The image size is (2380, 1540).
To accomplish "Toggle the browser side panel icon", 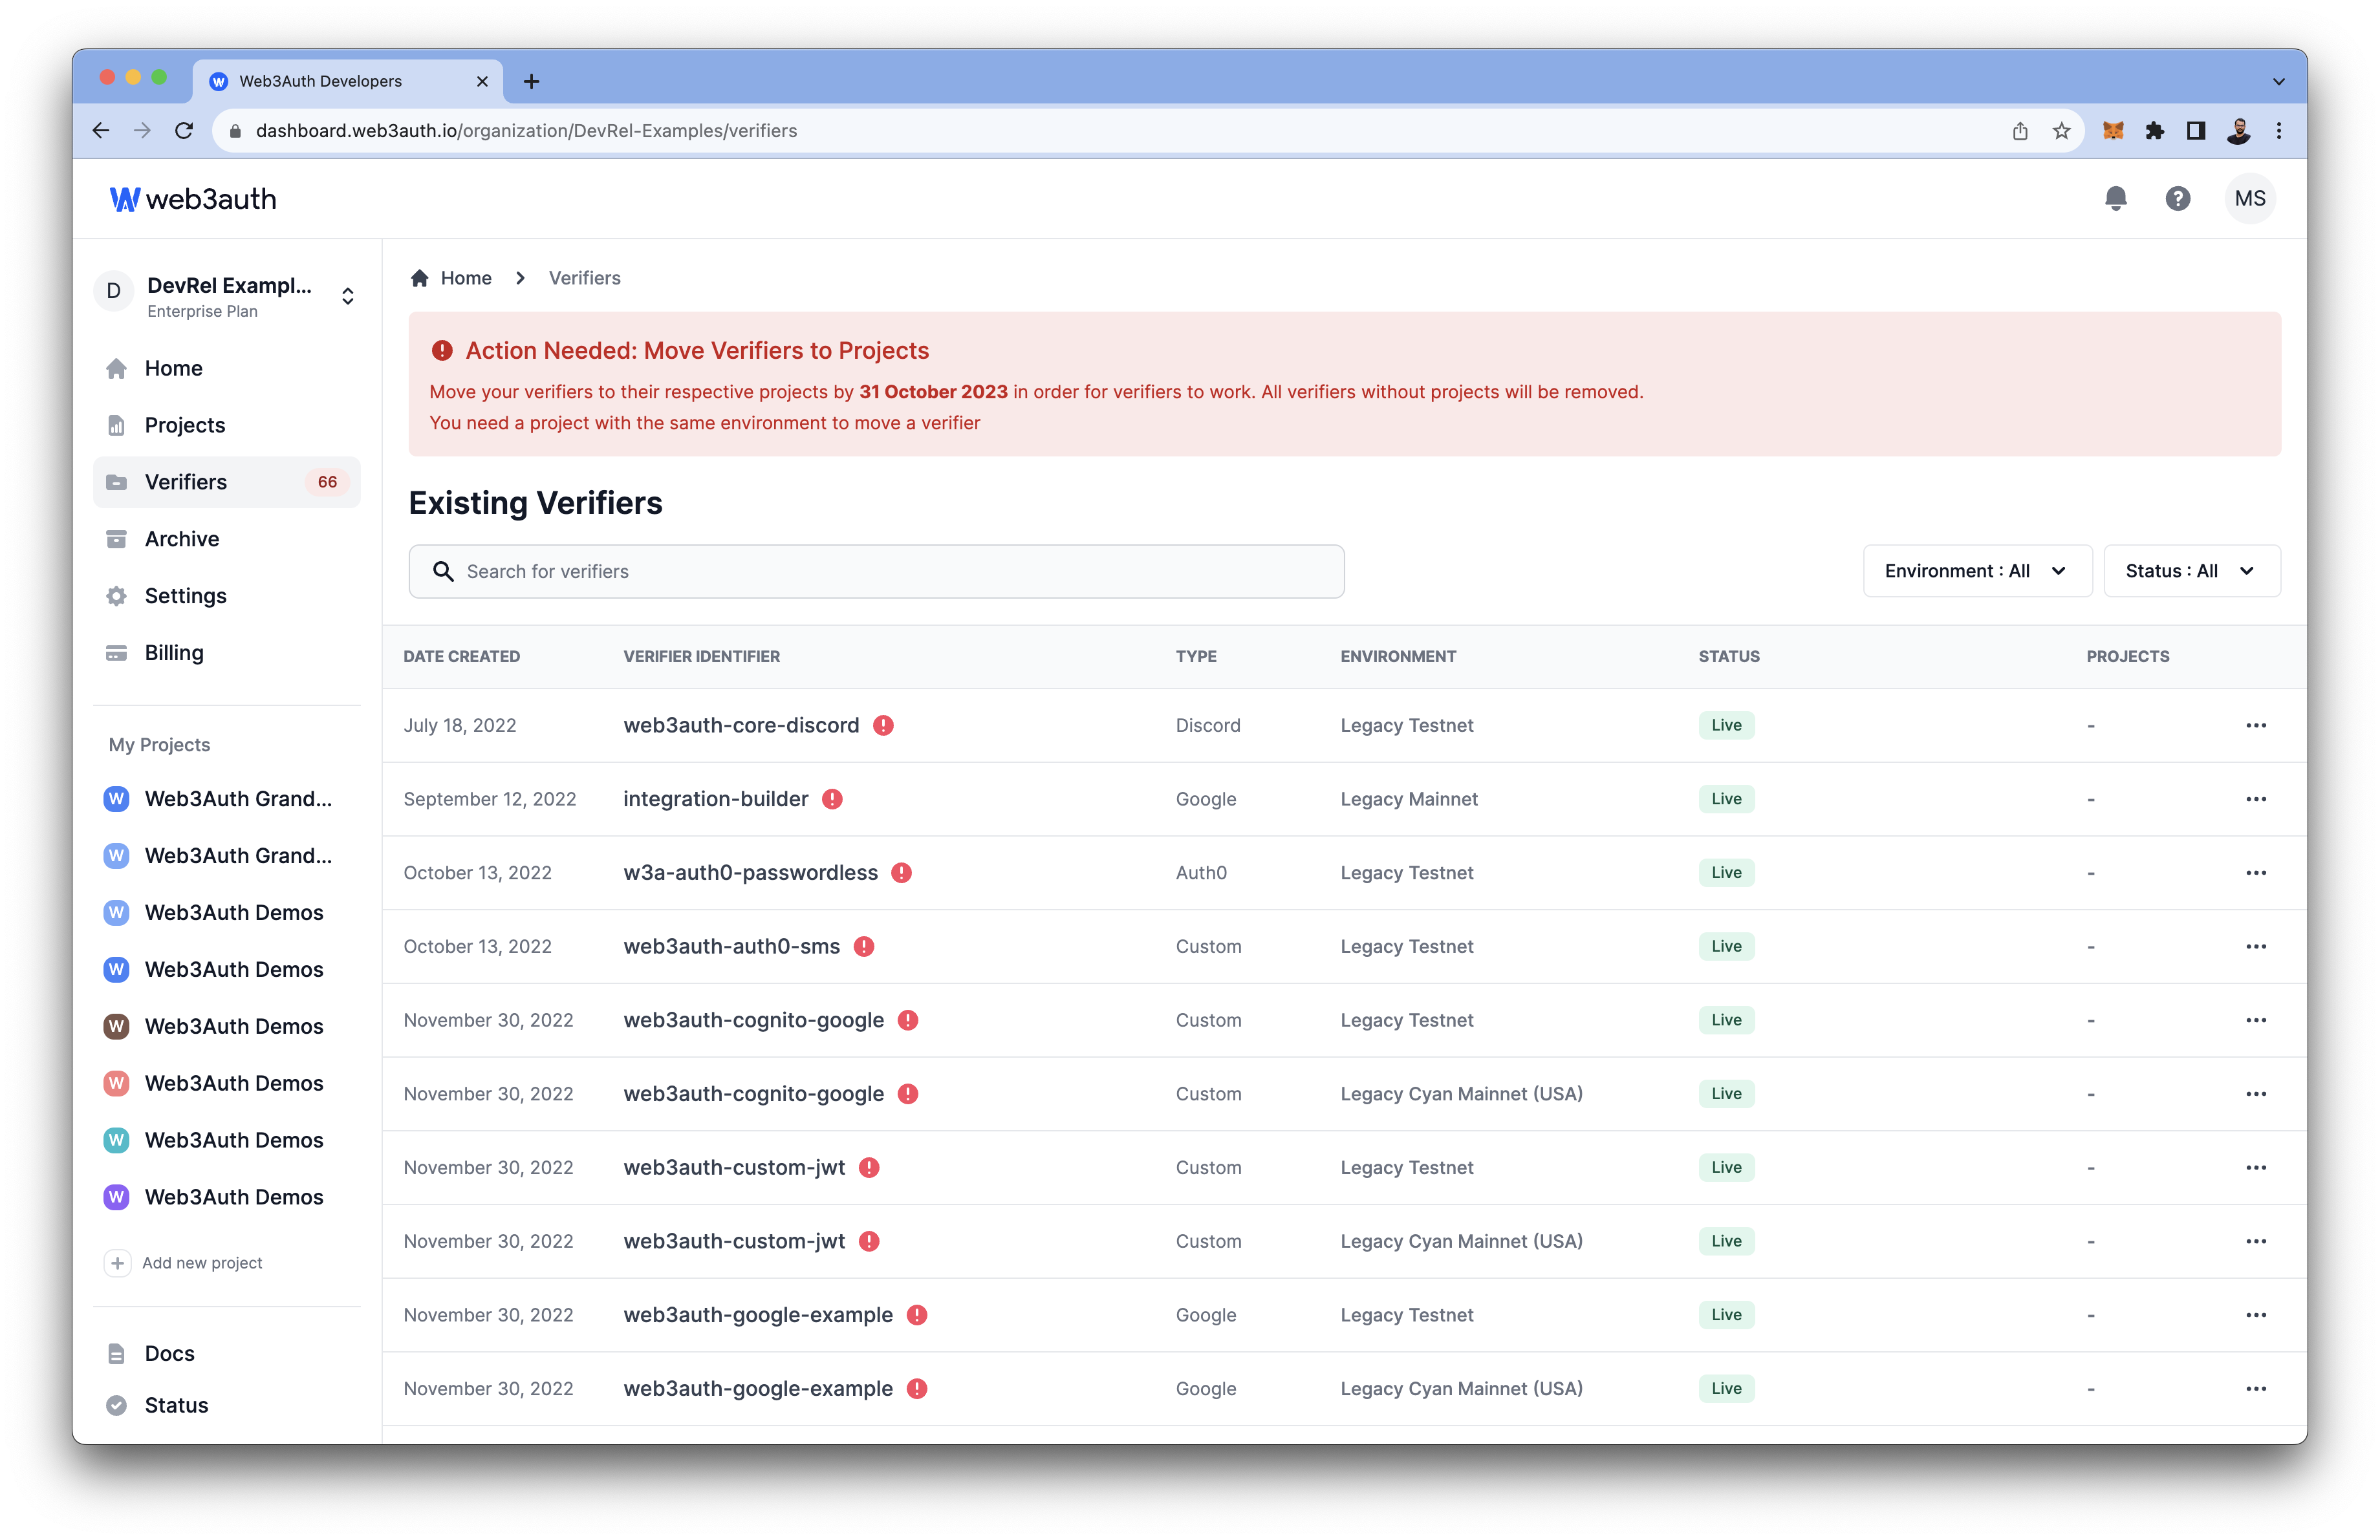I will point(2196,131).
